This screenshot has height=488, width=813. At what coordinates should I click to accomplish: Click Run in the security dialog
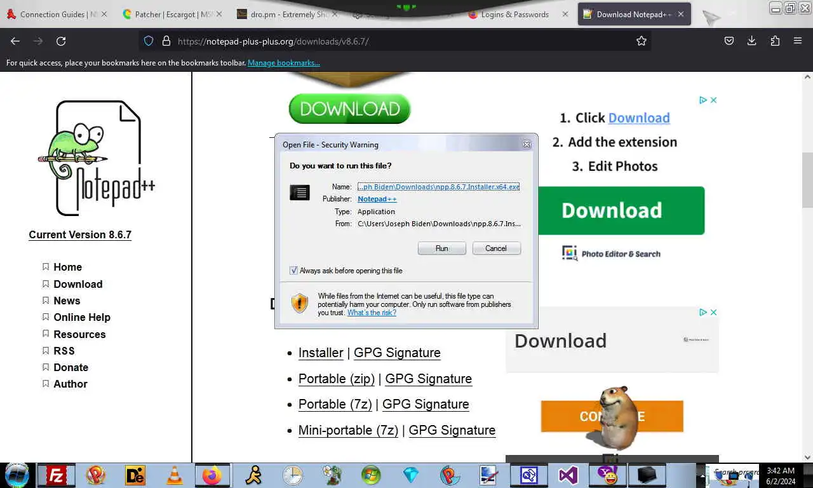(442, 248)
